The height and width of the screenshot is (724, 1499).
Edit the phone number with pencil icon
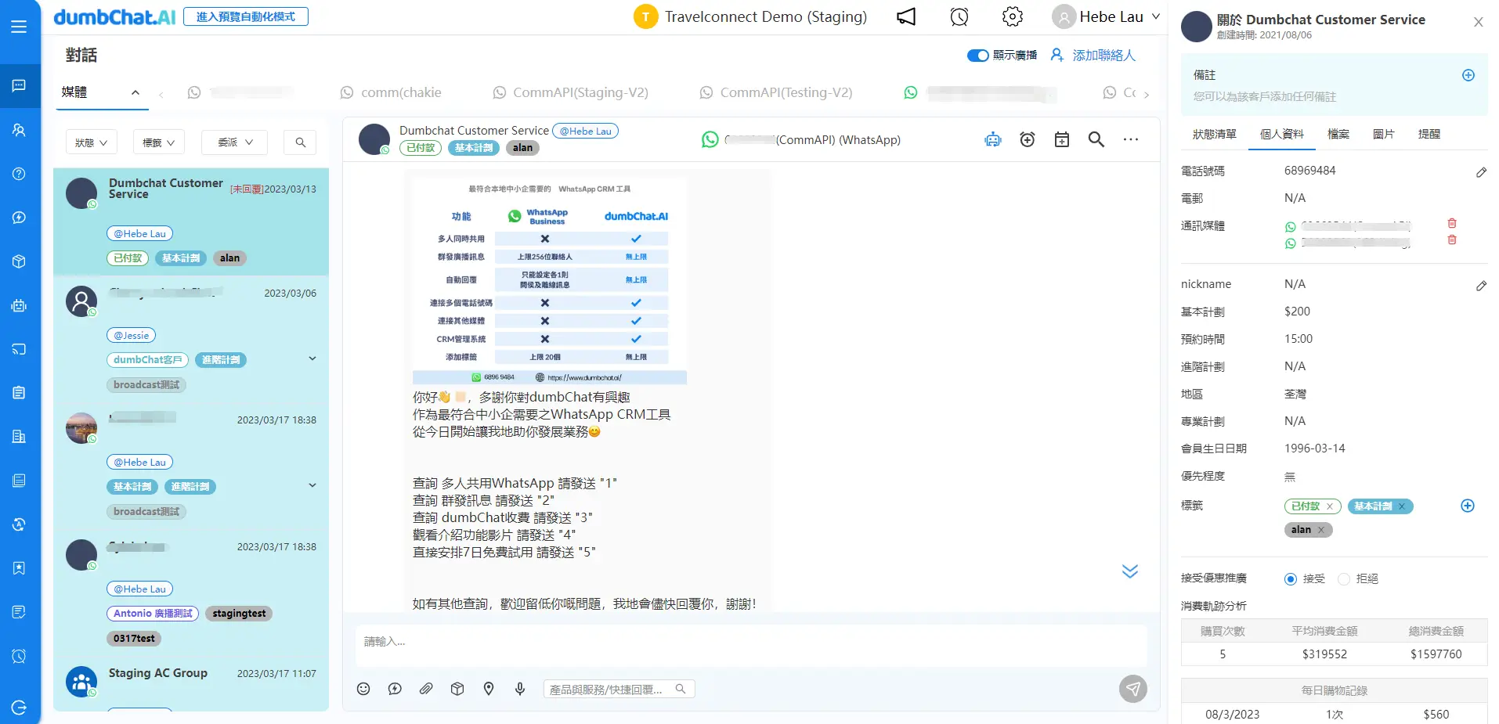pos(1481,172)
